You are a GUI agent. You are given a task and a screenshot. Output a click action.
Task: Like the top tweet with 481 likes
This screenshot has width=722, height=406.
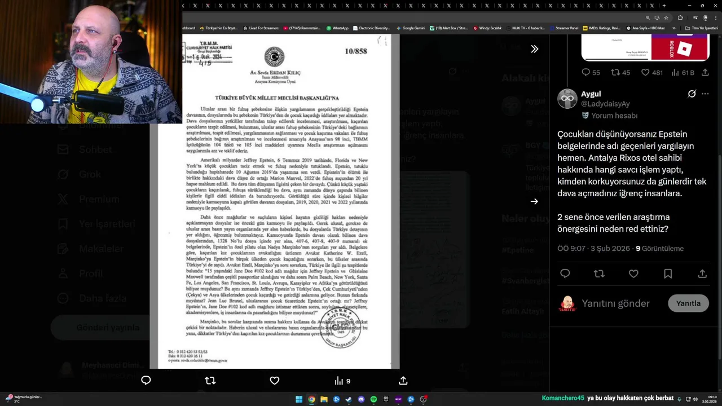pyautogui.click(x=651, y=73)
